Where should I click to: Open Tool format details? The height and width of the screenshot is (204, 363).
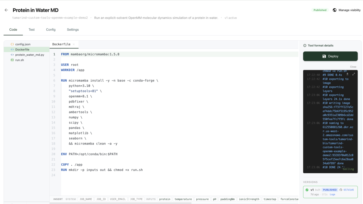pyautogui.click(x=318, y=46)
